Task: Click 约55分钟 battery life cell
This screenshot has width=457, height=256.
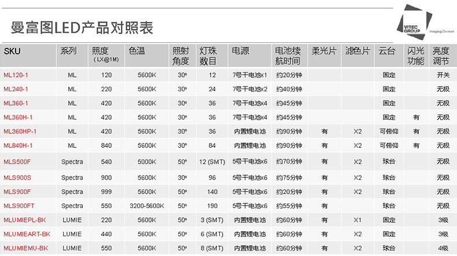Action: coord(289,206)
